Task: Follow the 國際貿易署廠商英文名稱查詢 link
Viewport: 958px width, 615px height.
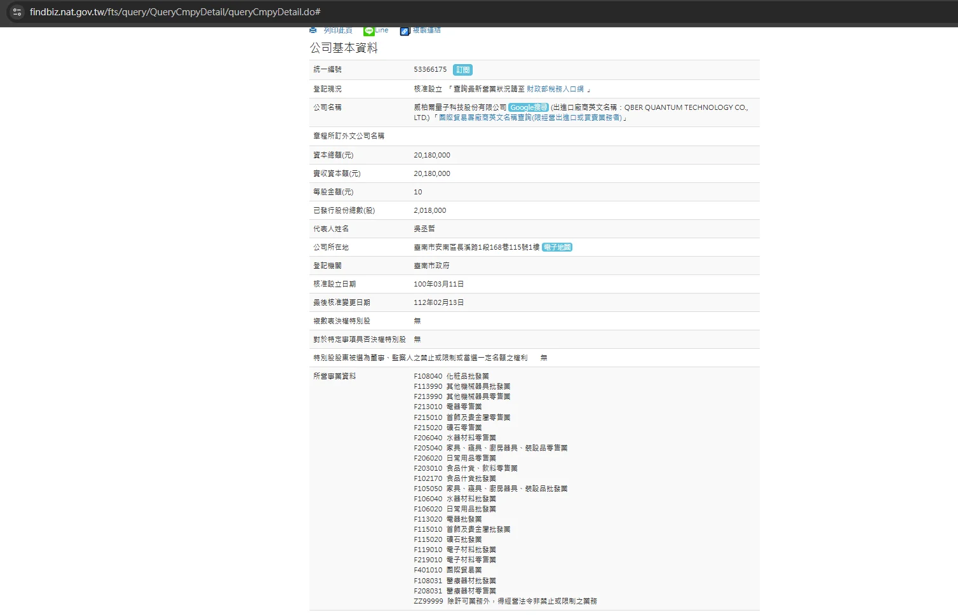Action: [x=530, y=118]
